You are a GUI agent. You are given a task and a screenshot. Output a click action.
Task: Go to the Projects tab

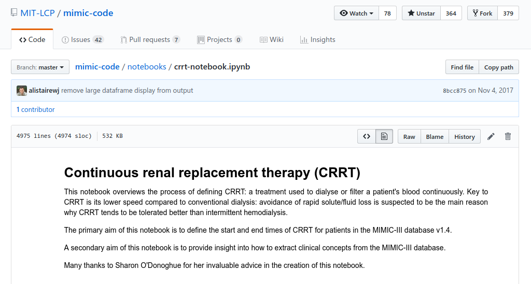(219, 39)
